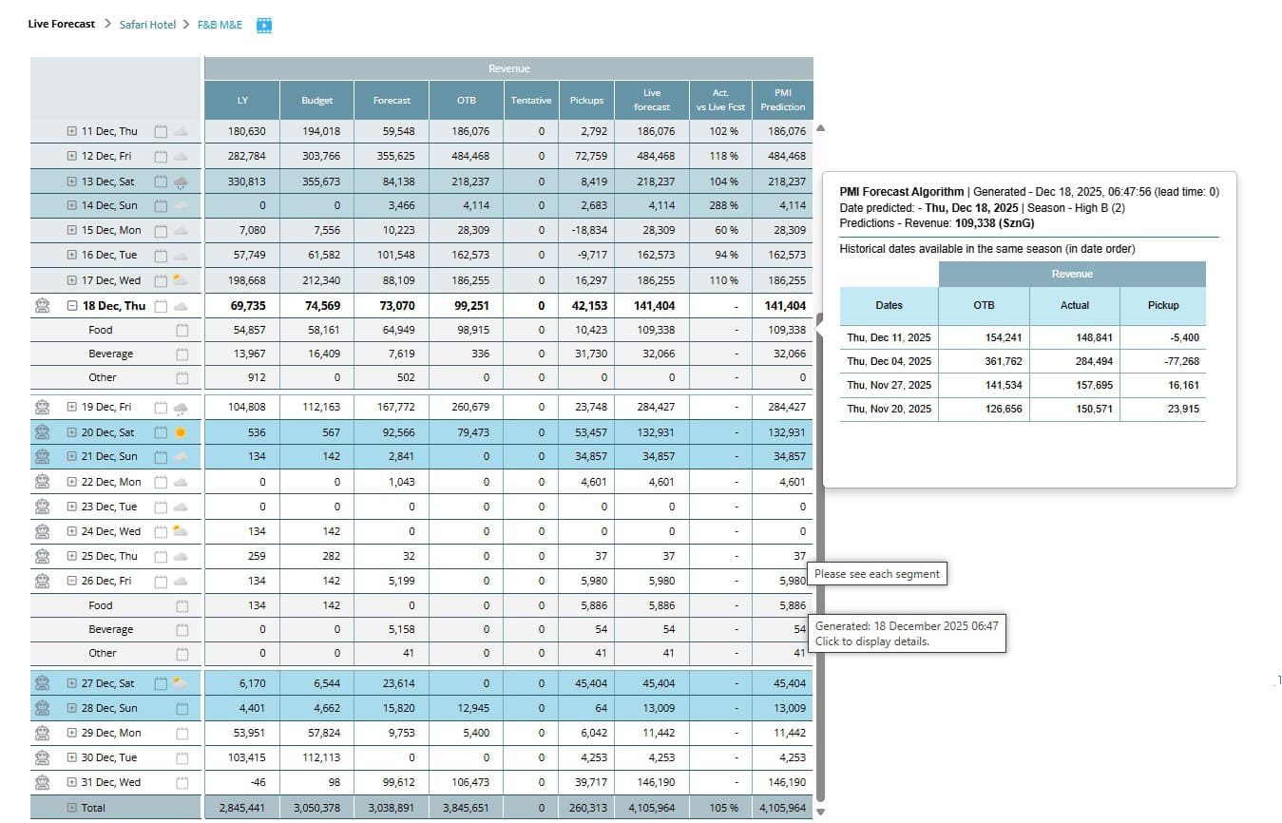Collapse the 18 Dec, Thu row
The width and height of the screenshot is (1282, 823).
coord(72,306)
